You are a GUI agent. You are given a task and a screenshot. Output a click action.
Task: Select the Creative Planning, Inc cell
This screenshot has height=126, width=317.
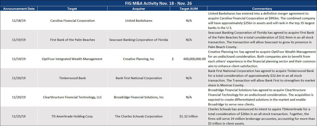click(139, 59)
